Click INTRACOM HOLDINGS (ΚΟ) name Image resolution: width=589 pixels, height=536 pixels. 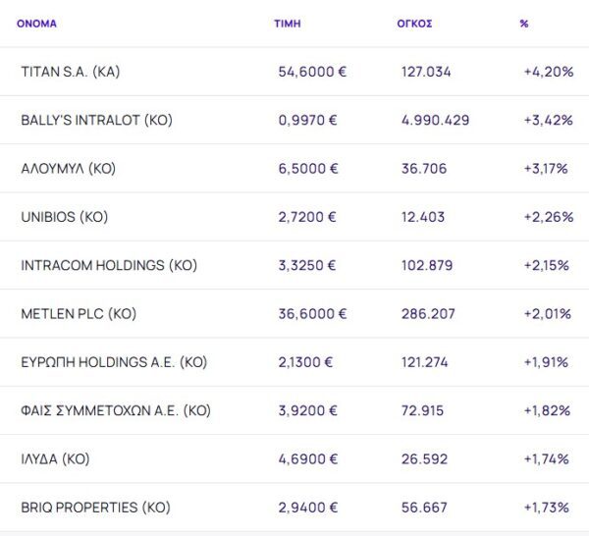point(109,265)
